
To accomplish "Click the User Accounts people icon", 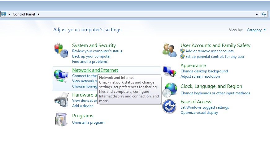I will pyautogui.click(x=170, y=50).
